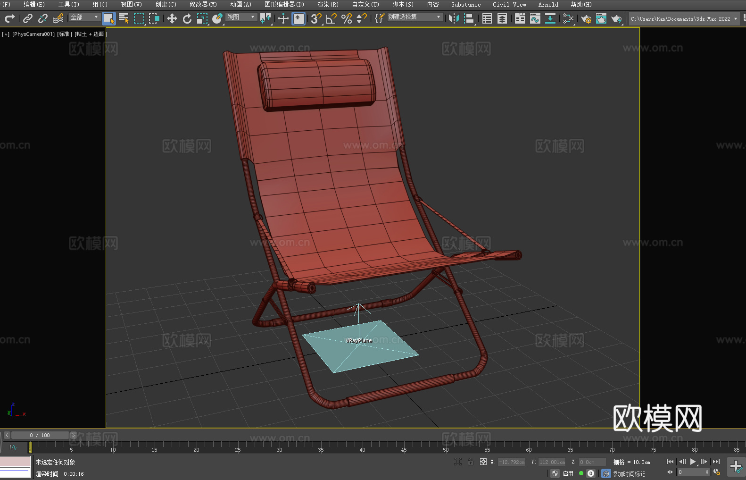This screenshot has width=746, height=480.
Task: Click Go to End button
Action: [x=716, y=462]
